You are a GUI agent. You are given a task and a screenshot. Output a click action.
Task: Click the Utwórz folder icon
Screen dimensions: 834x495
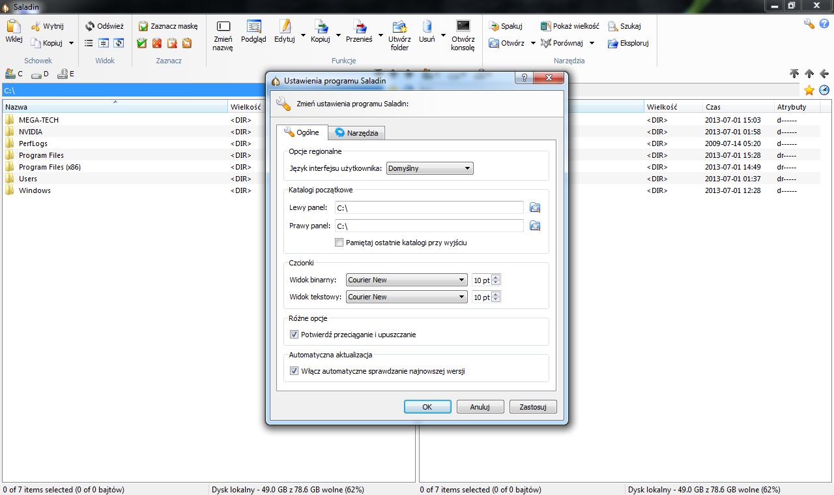399,27
